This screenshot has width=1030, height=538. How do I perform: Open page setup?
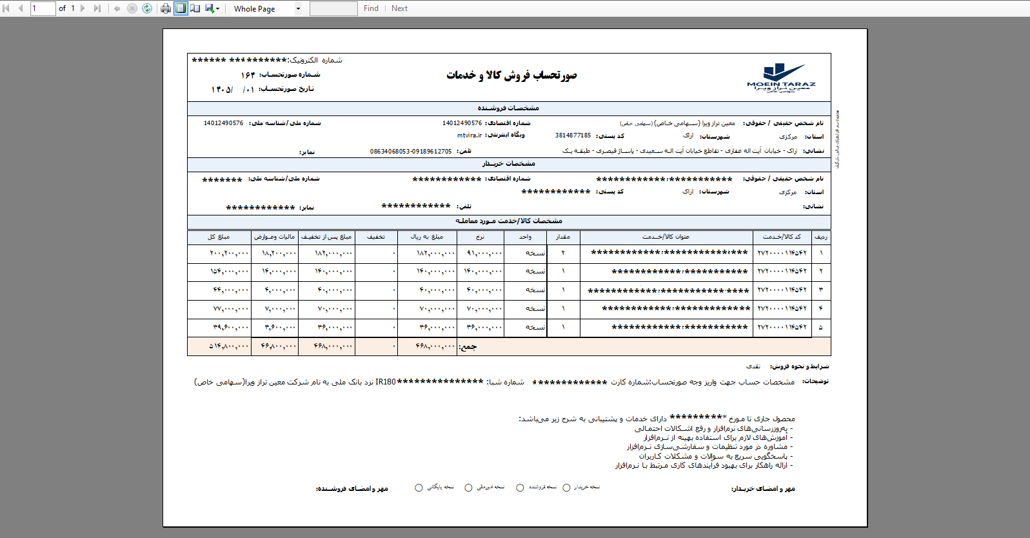pos(195,8)
